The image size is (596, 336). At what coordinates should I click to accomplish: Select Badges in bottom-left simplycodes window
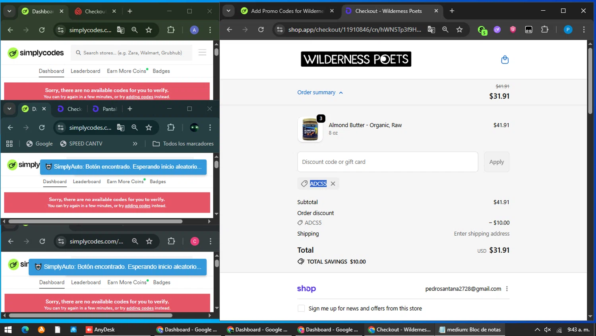pos(162,282)
